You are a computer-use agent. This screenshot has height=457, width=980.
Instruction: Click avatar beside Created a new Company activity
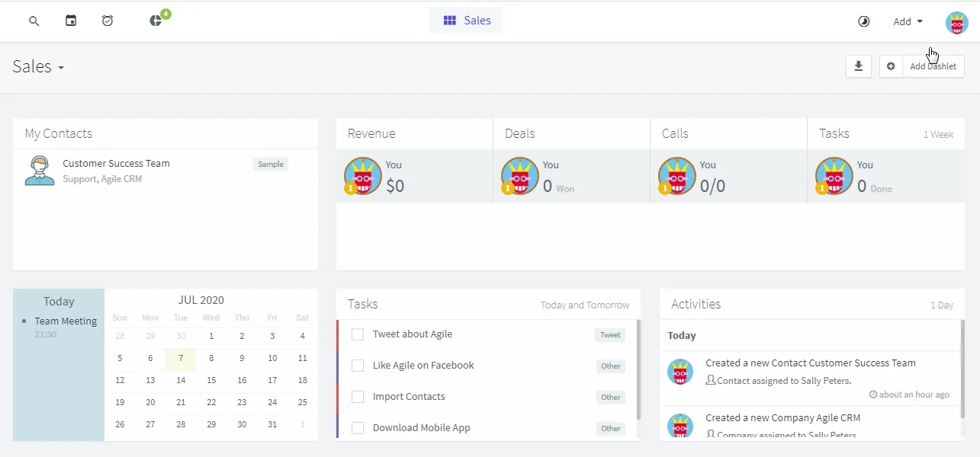tap(680, 427)
